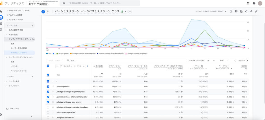The height and width of the screenshot is (120, 265).
Task: Open the rows per page dropdown
Action: [211, 60]
